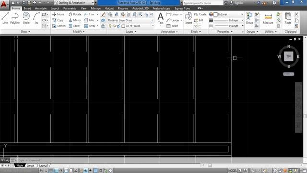Open the Insert ribbon tab
Image resolution: width=307 pixels, height=173 pixels.
(x=27, y=8)
